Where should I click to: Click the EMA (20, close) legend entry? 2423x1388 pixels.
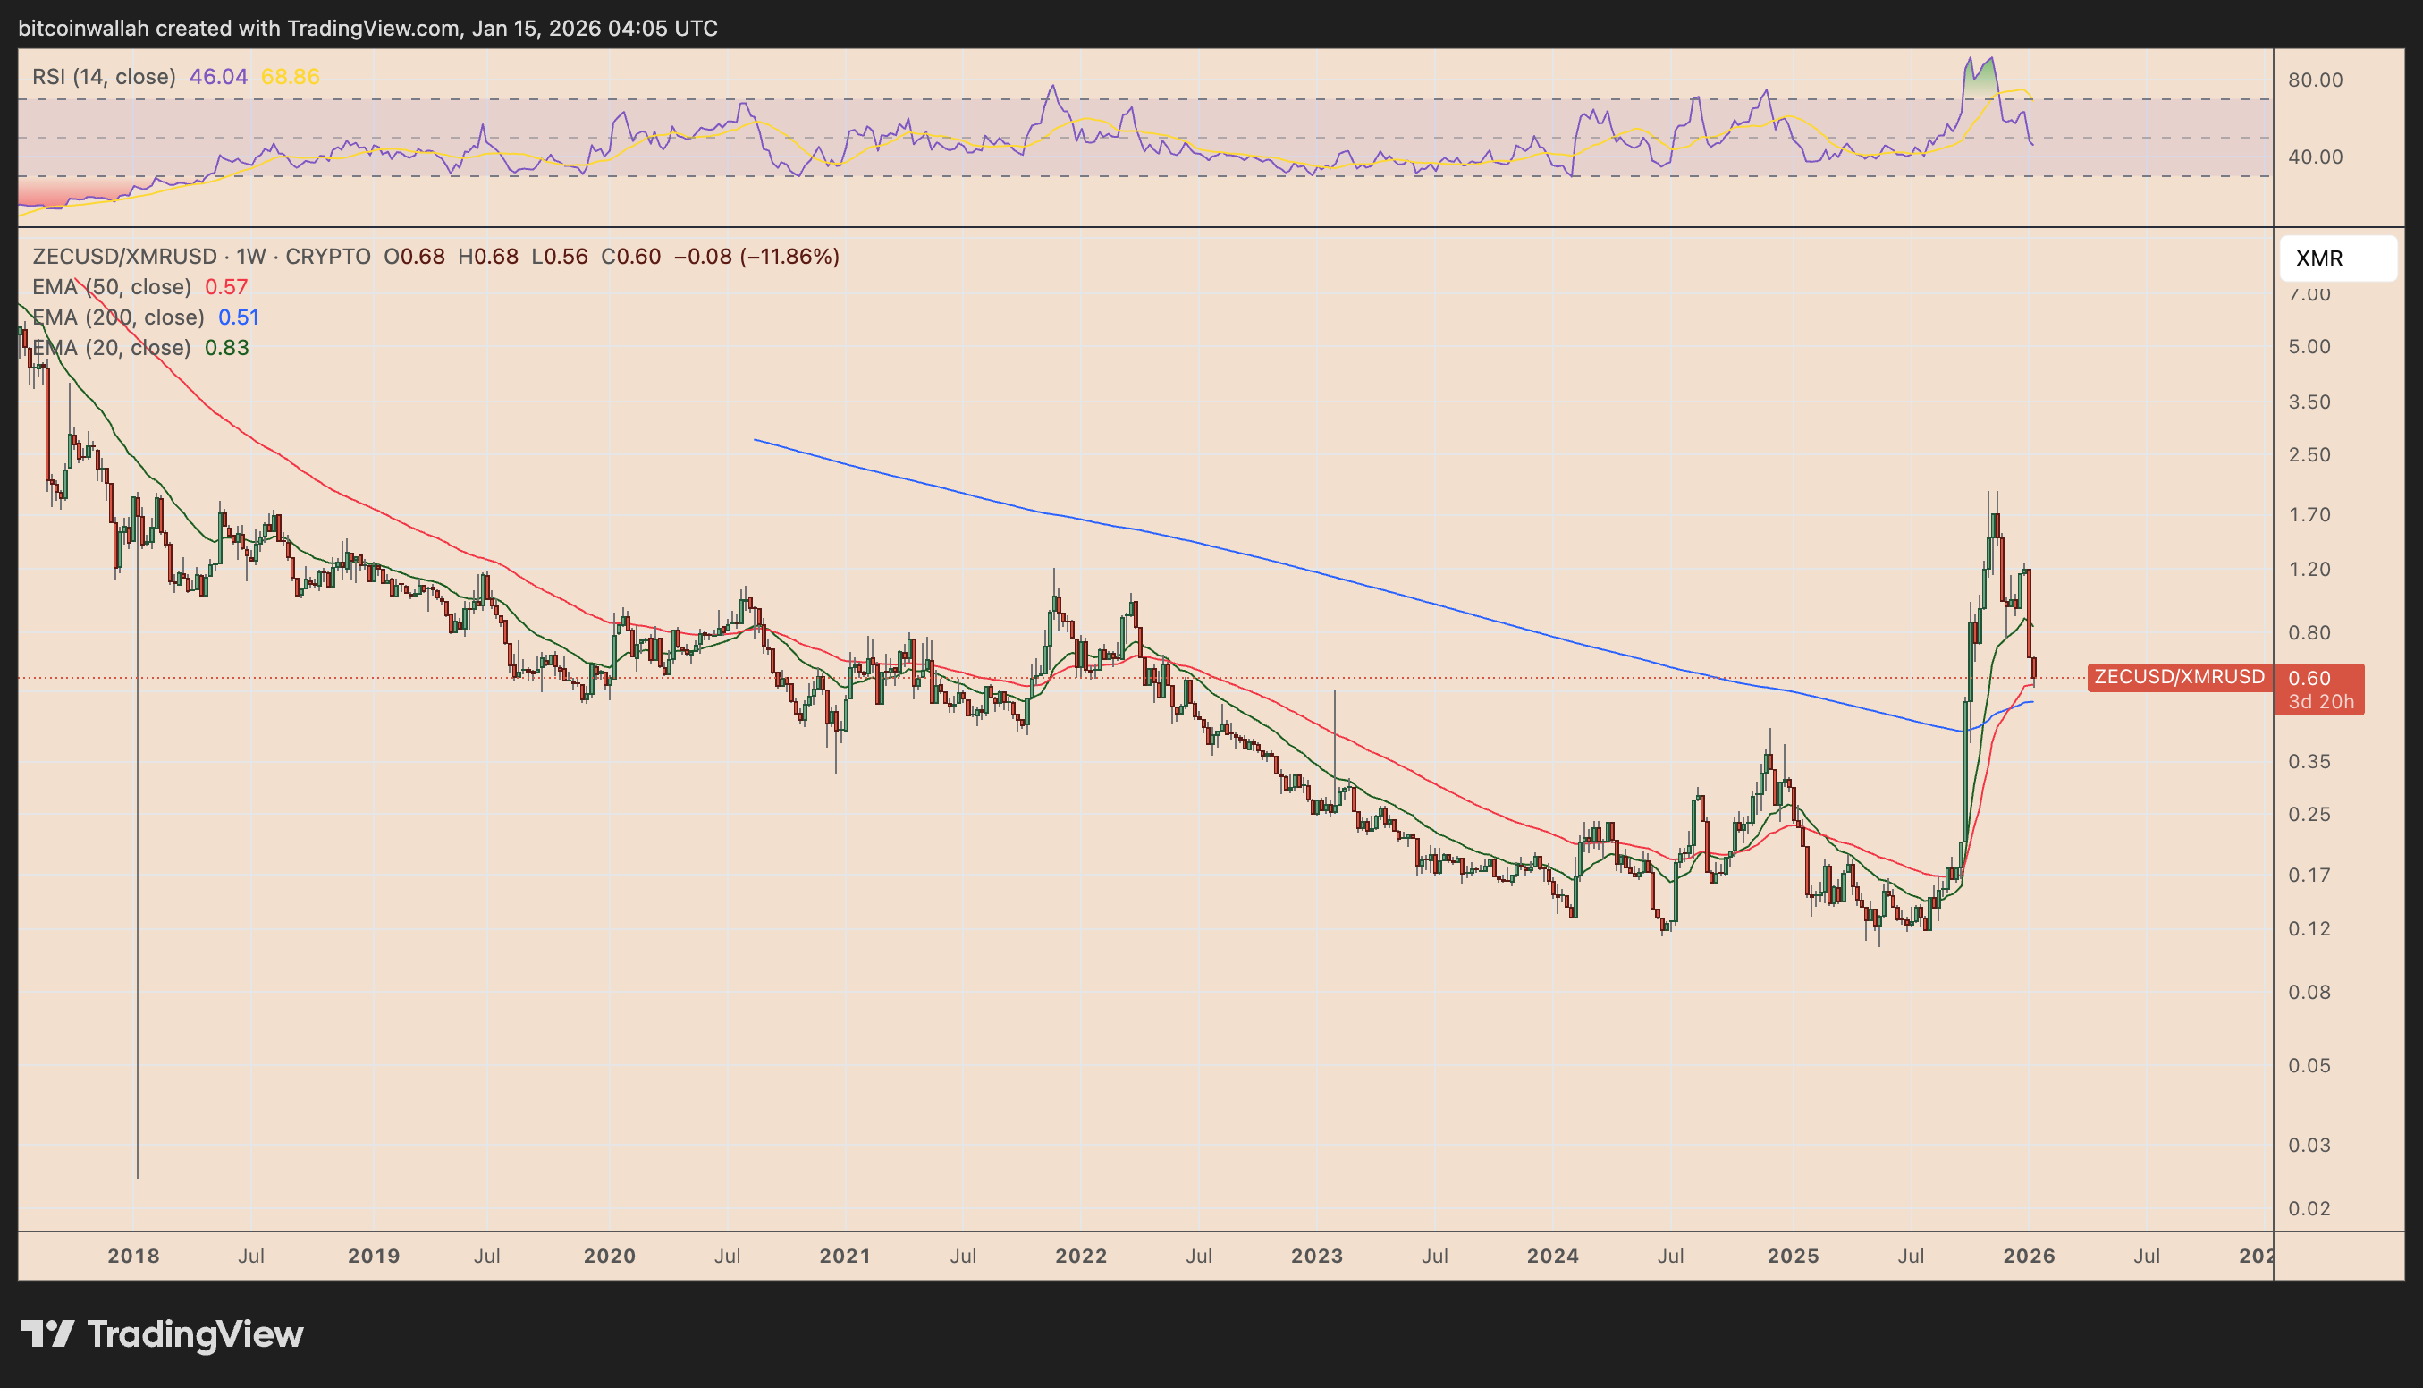coord(112,348)
